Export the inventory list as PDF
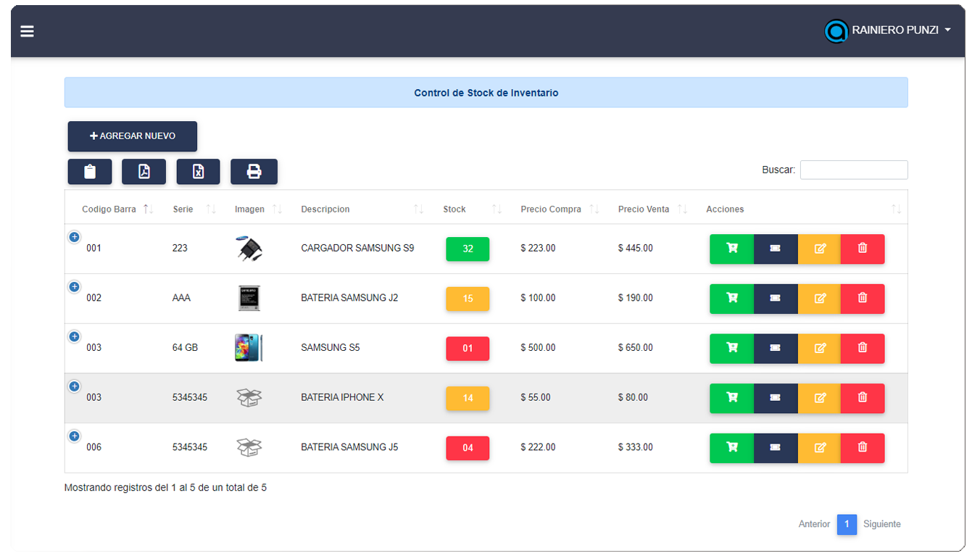Viewport: 972px width, 556px height. coord(144,172)
